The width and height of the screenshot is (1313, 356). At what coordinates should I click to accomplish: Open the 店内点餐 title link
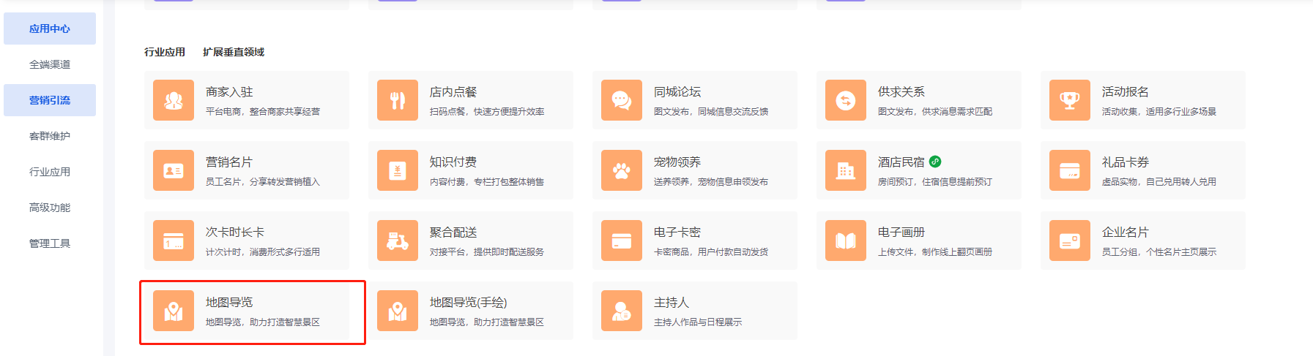(453, 92)
